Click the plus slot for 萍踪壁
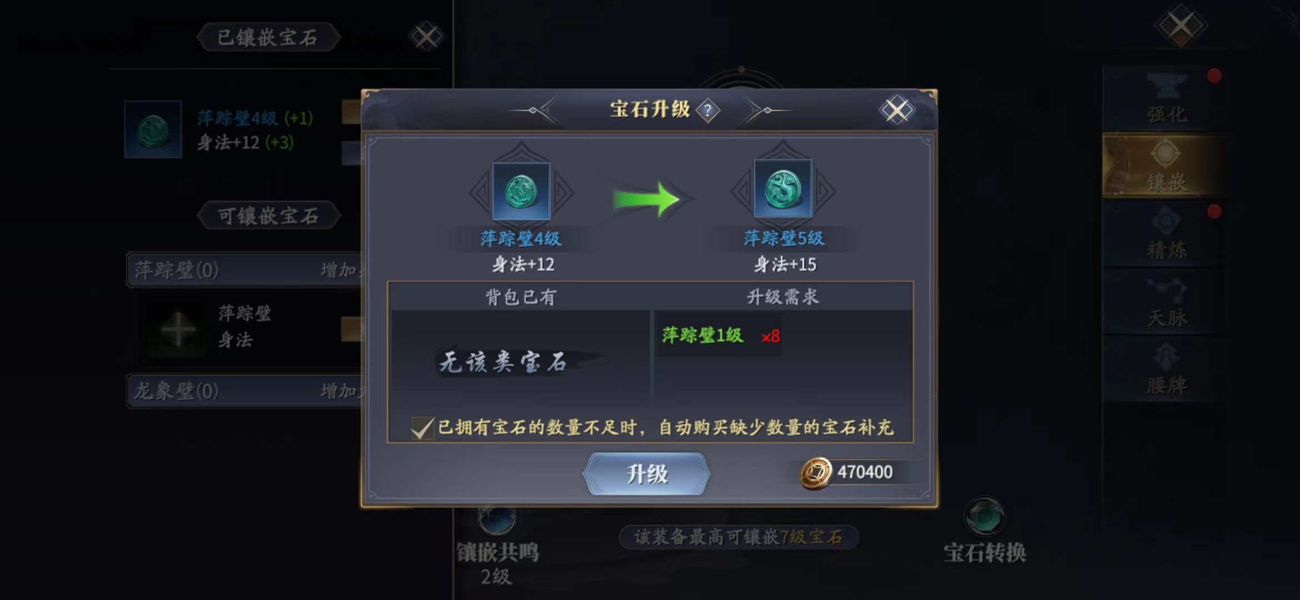This screenshot has height=600, width=1300. (178, 330)
